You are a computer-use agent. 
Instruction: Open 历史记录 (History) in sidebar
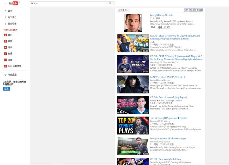click(12, 24)
